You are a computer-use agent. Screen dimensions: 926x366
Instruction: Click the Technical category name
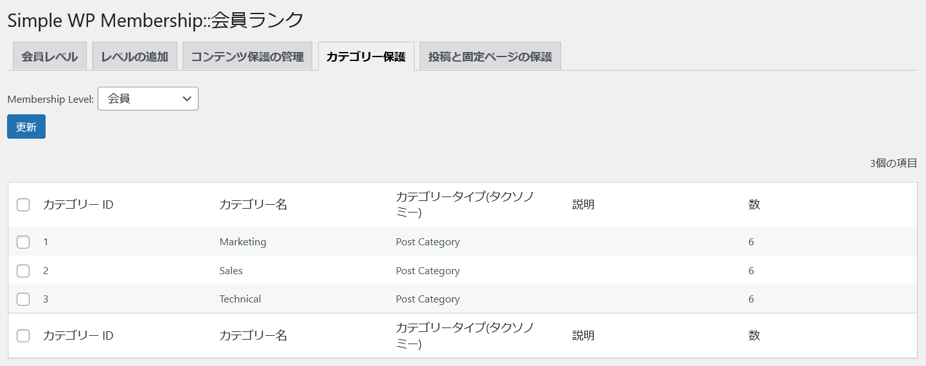click(240, 299)
